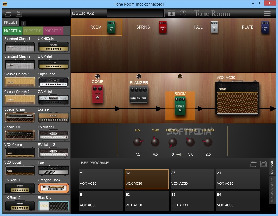
Task: Choose Blue Sky amp preset
Action: tap(53, 203)
